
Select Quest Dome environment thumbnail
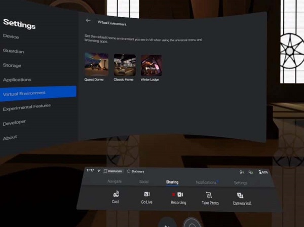click(96, 65)
